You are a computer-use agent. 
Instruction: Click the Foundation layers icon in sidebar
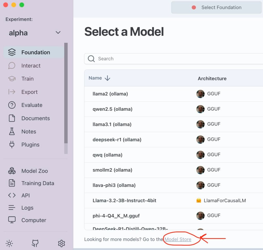[x=12, y=52]
